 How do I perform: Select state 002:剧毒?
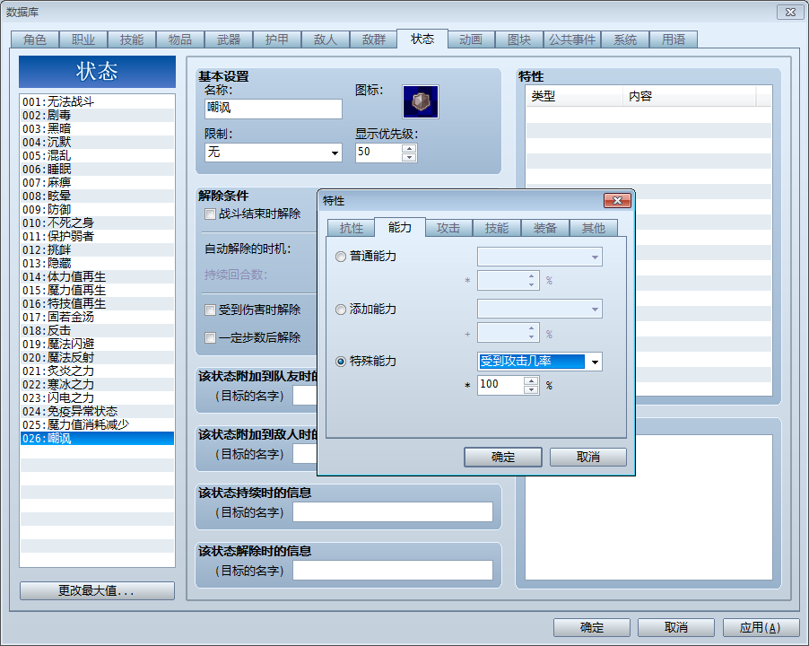point(97,115)
